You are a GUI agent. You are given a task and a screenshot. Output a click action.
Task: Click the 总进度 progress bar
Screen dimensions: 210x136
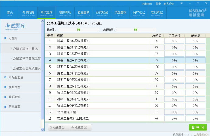click(79, 30)
